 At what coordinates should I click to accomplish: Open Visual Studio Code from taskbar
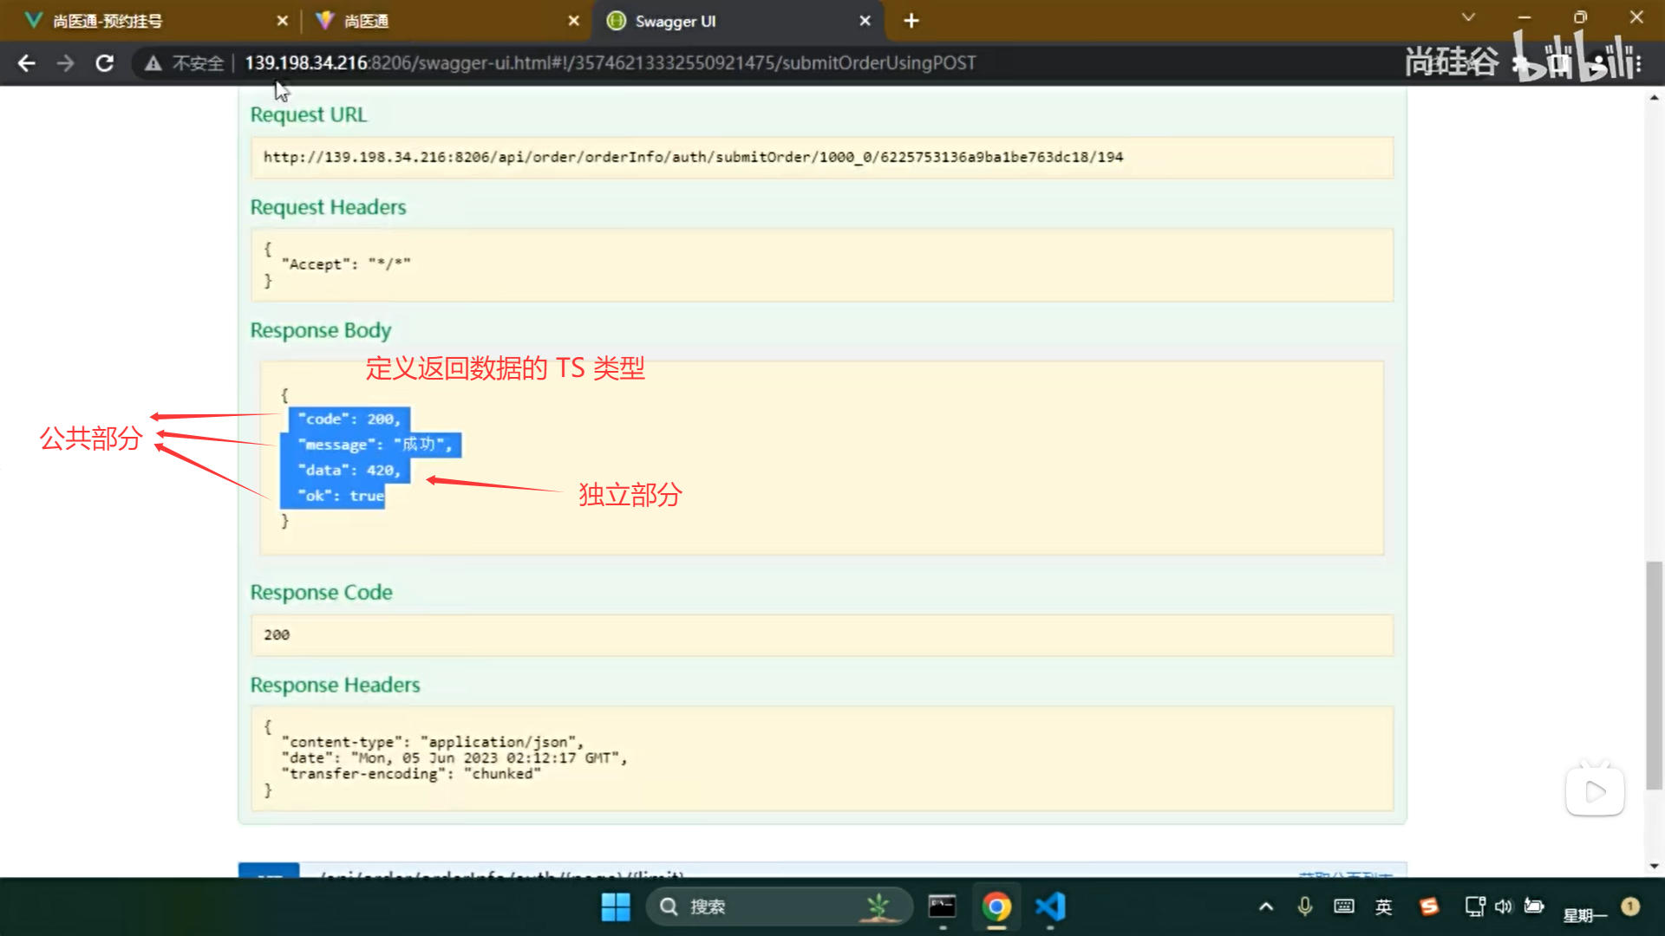pyautogui.click(x=1050, y=907)
